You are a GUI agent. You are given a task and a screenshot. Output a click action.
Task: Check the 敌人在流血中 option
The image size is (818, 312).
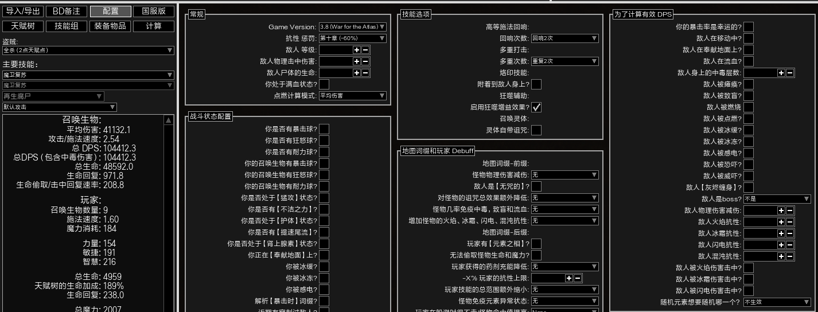pyautogui.click(x=749, y=61)
